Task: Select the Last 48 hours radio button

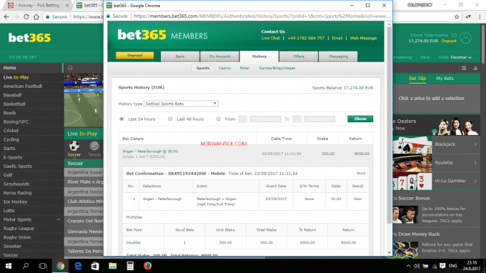Action: [x=170, y=119]
